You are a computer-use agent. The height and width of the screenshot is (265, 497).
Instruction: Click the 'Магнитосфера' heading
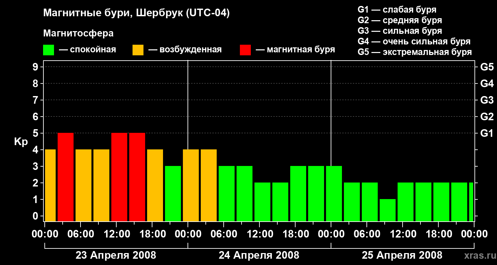[x=79, y=33]
